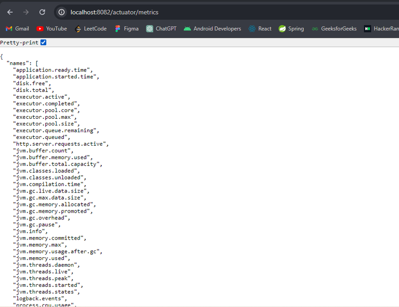Uncheck the Pretty-print checkbox
The image size is (399, 307).
point(44,43)
